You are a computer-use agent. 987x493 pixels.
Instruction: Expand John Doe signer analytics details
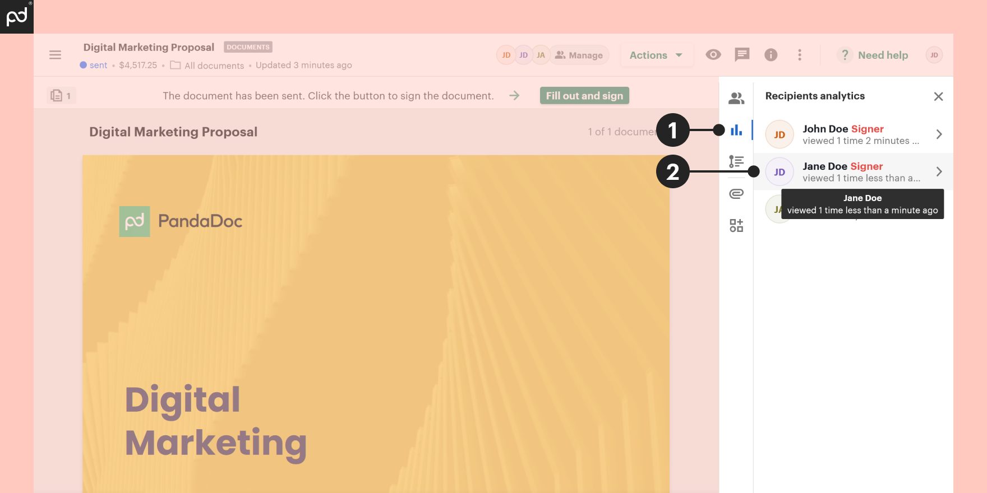(938, 134)
